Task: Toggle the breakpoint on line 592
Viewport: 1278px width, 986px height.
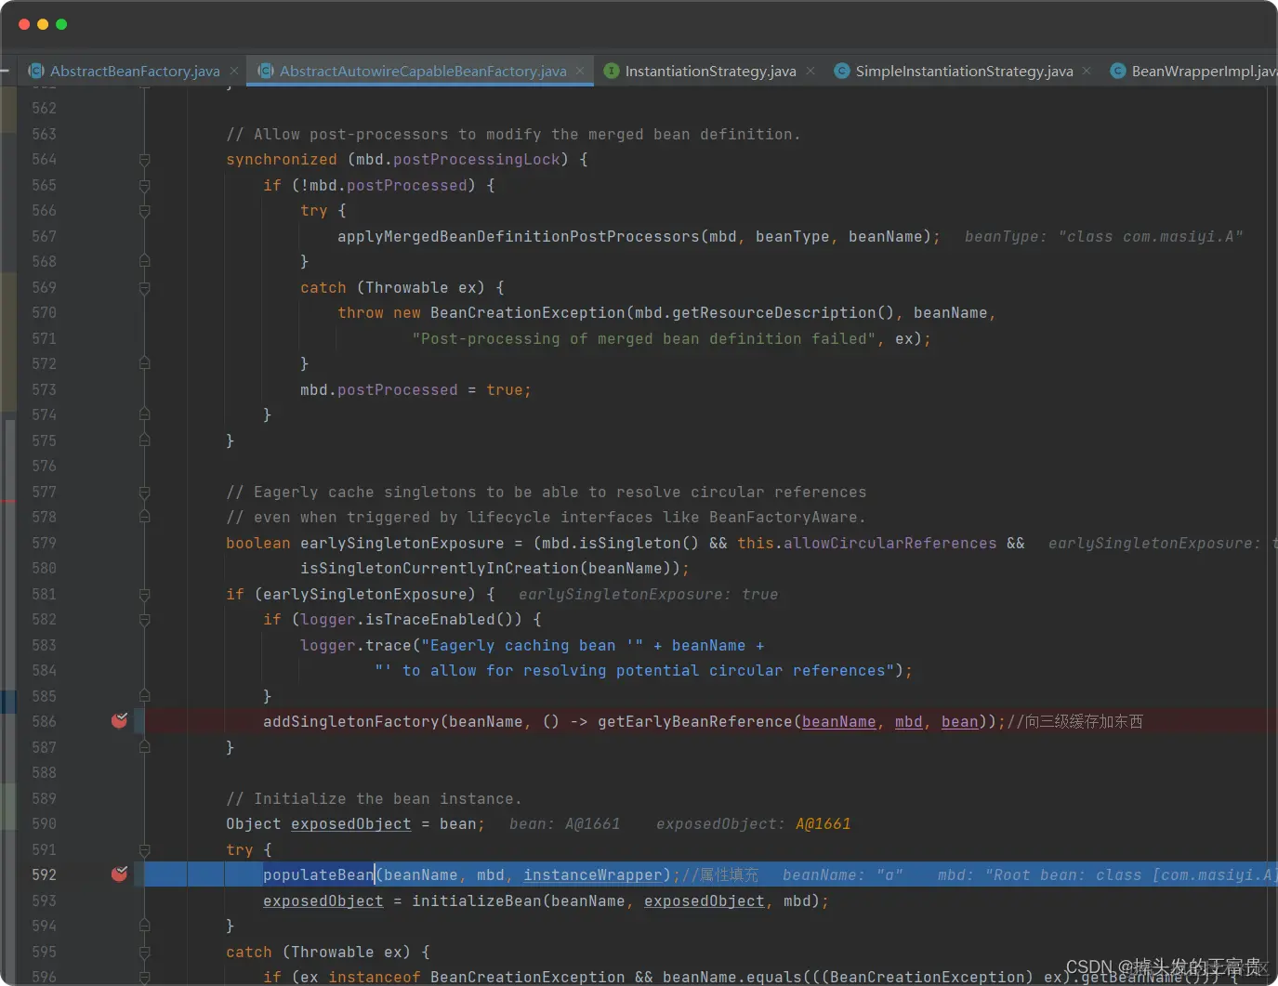Action: 120,874
